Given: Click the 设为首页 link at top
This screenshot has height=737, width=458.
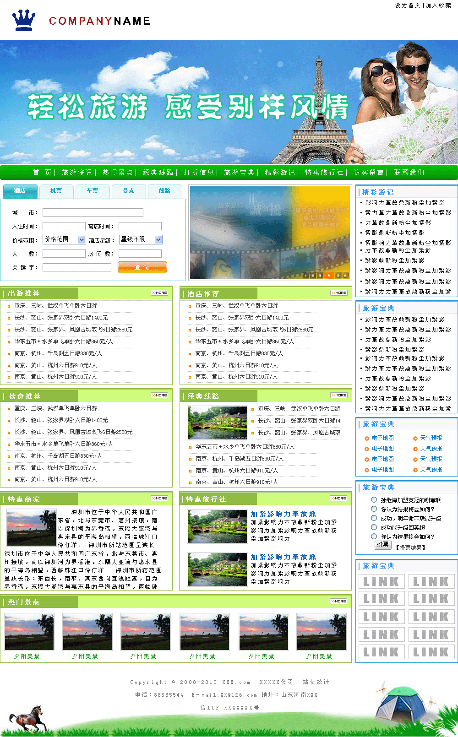Looking at the screenshot, I should tap(407, 5).
